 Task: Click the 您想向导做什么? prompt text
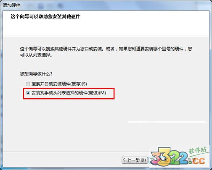coord(36,74)
